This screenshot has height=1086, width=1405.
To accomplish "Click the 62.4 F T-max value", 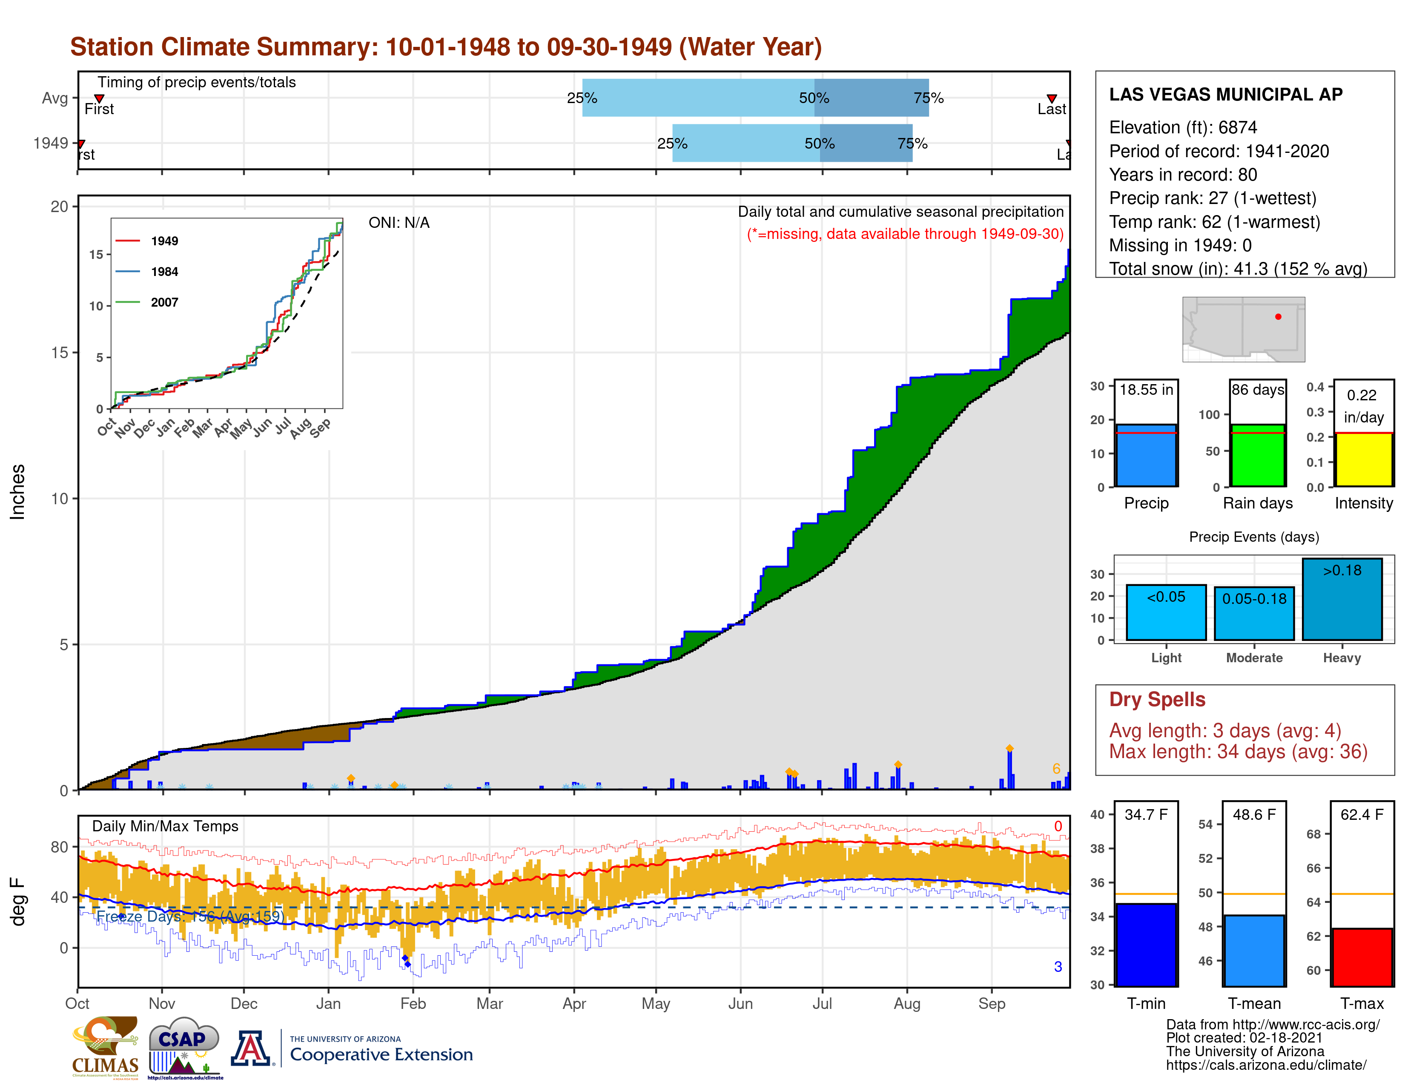I will [x=1362, y=814].
